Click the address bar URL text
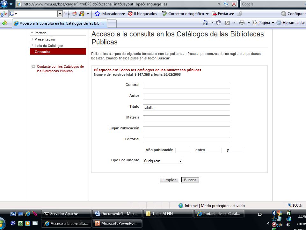The height and width of the screenshot is (230, 306). 95,4
